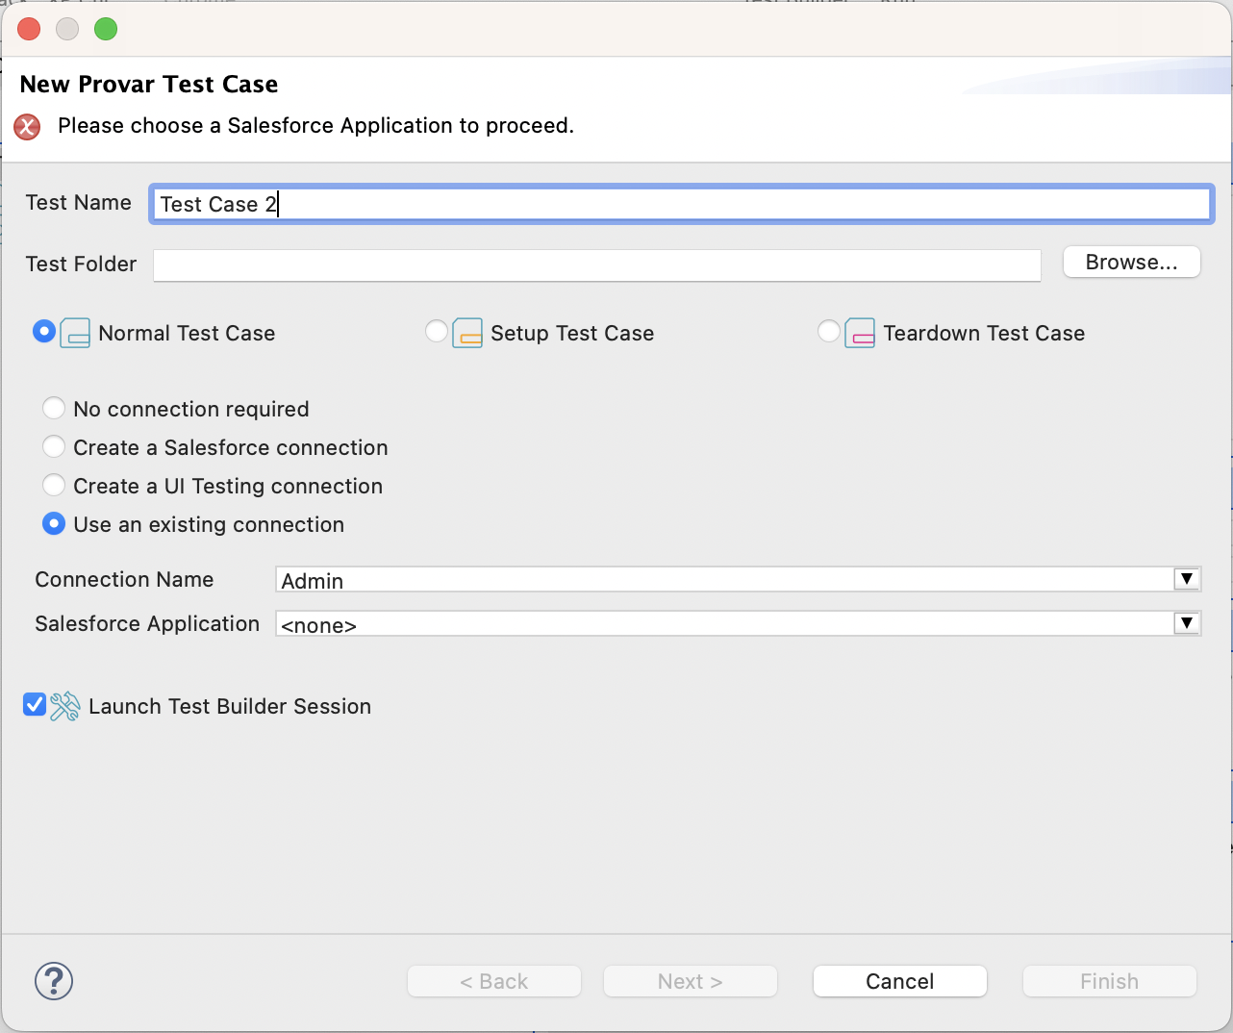The height and width of the screenshot is (1033, 1233).
Task: Click the Test Builder tools icon
Action: 63,705
